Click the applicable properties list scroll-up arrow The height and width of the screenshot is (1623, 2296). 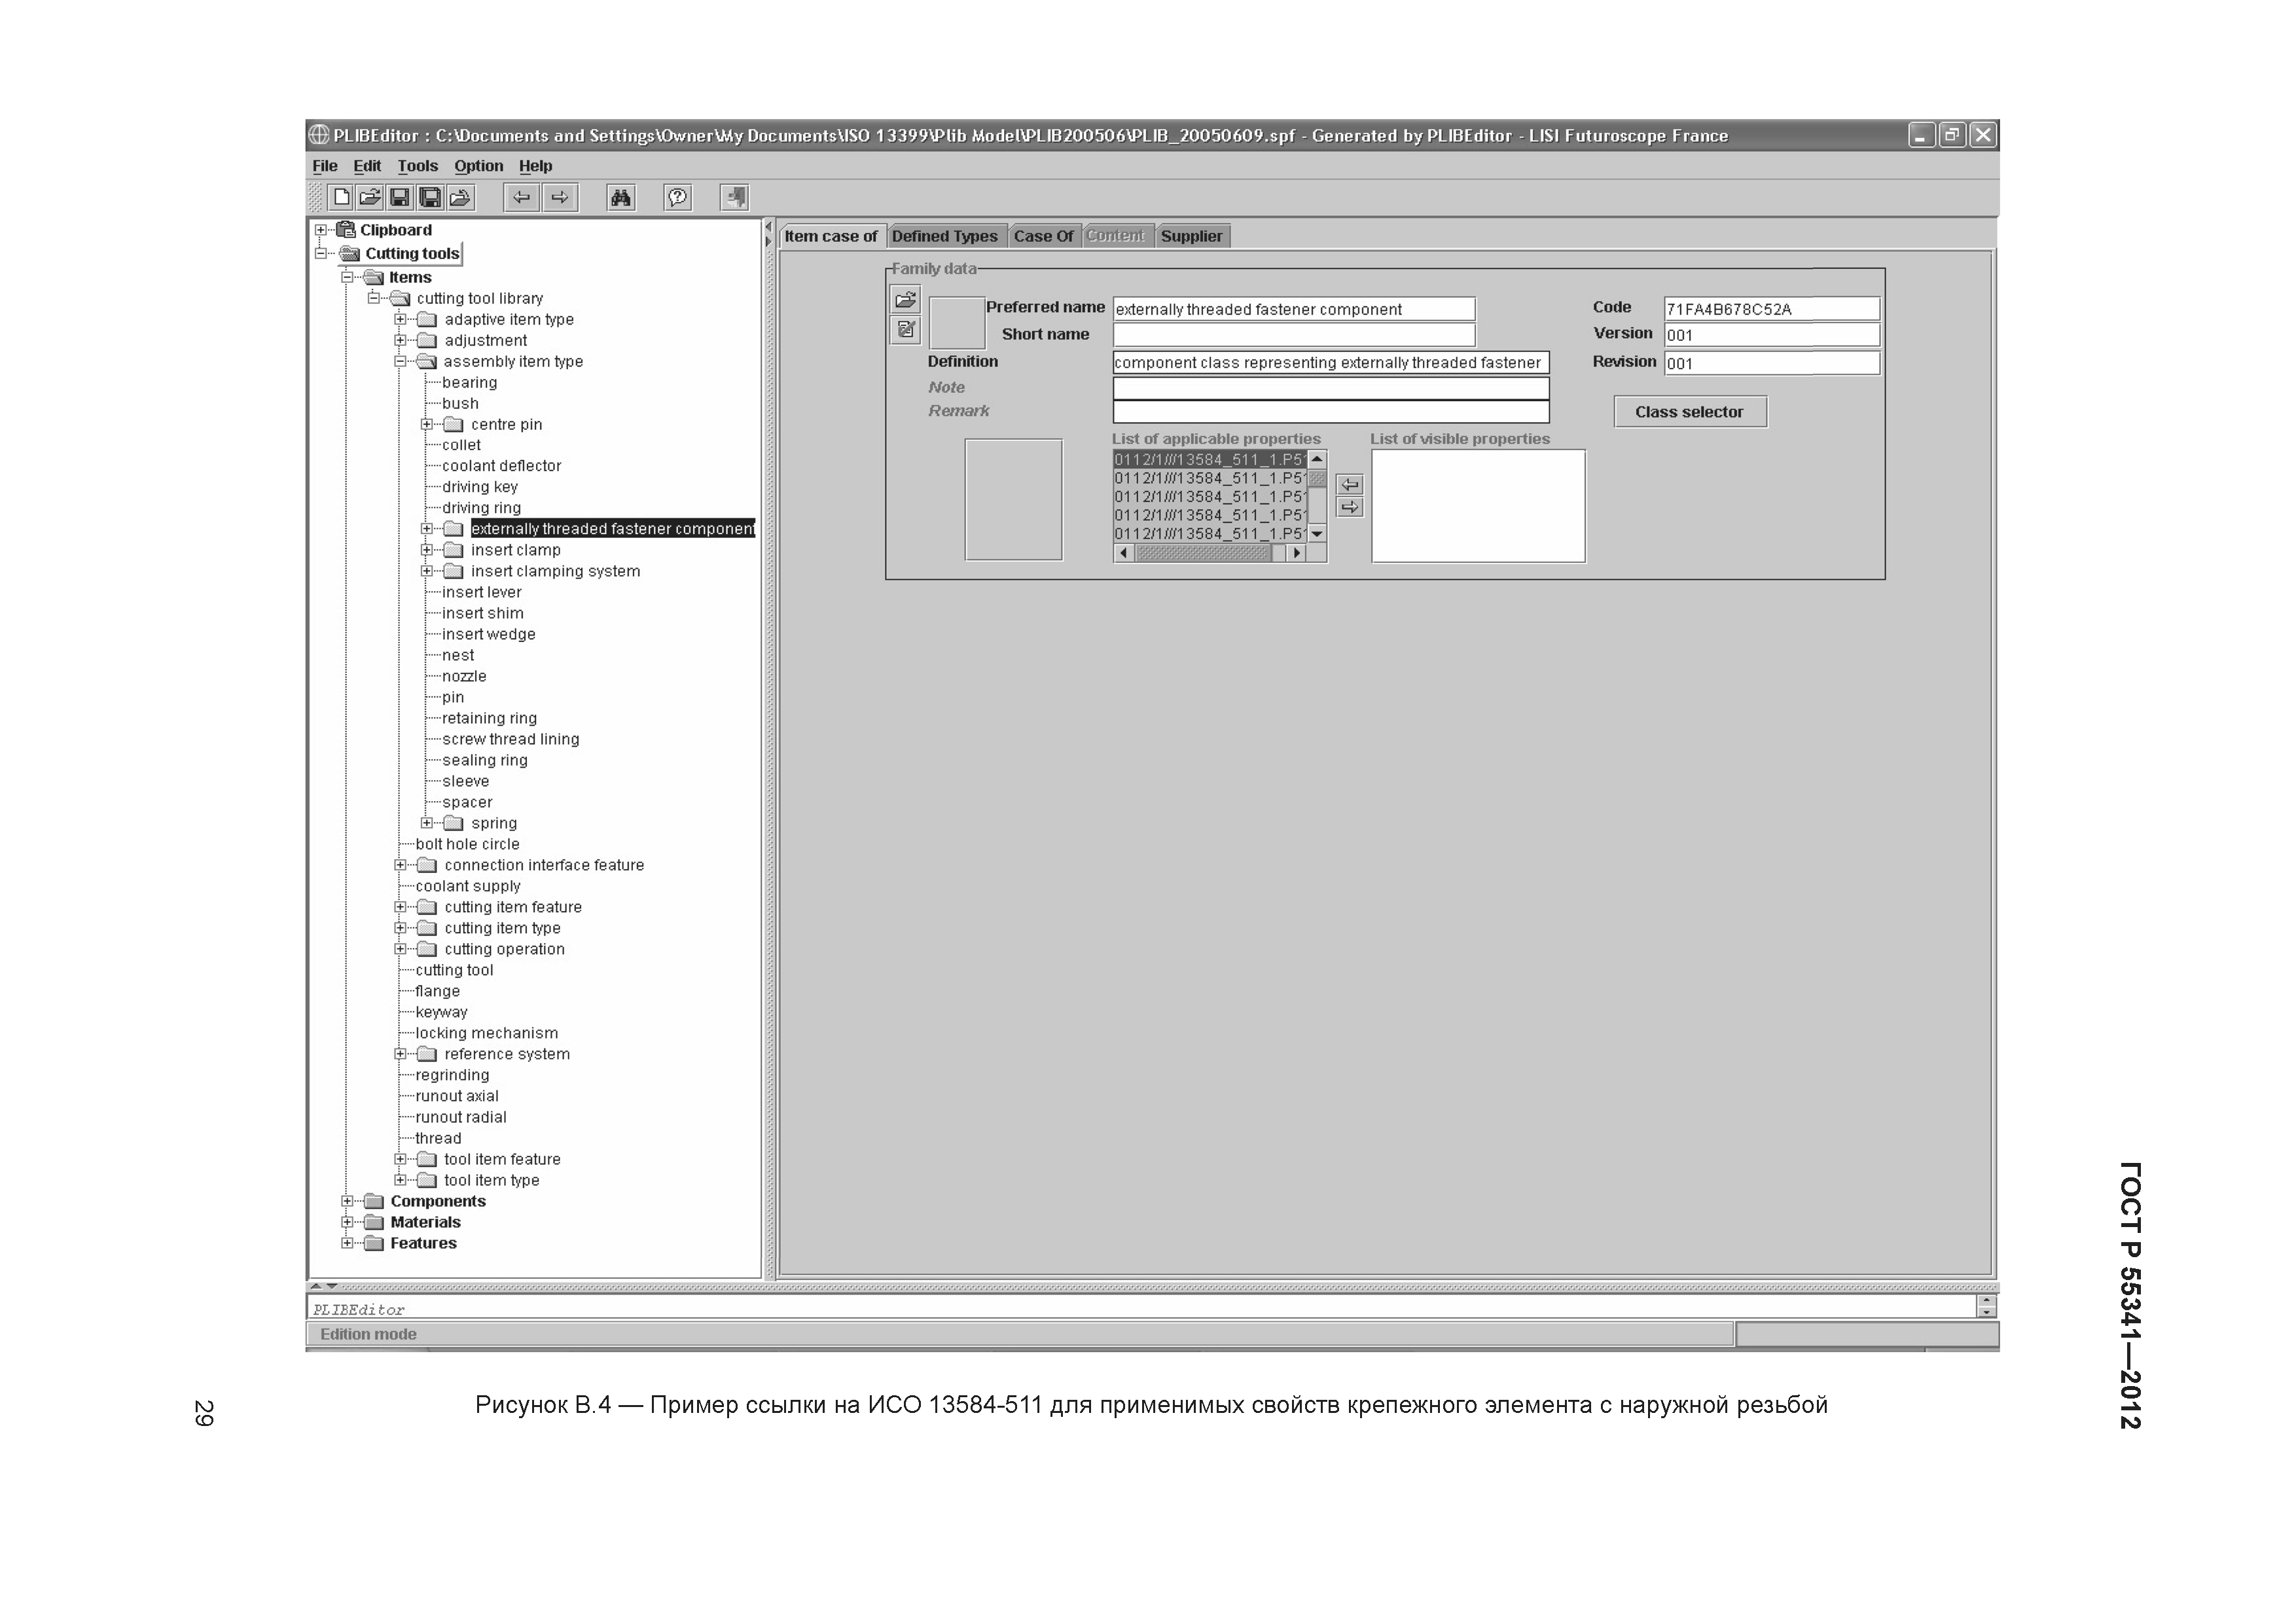tap(1317, 460)
